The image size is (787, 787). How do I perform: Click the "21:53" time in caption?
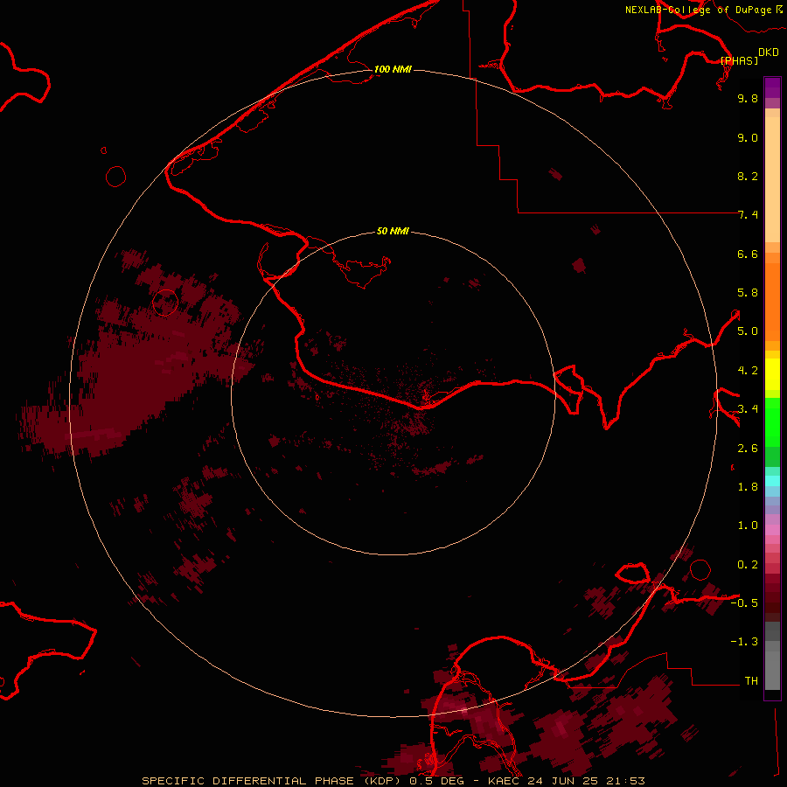click(x=625, y=781)
